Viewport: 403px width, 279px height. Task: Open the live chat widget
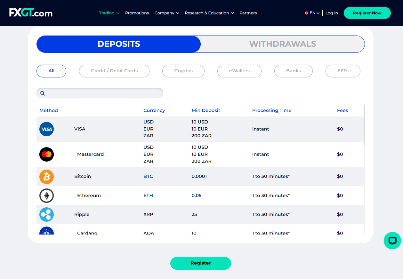[392, 241]
